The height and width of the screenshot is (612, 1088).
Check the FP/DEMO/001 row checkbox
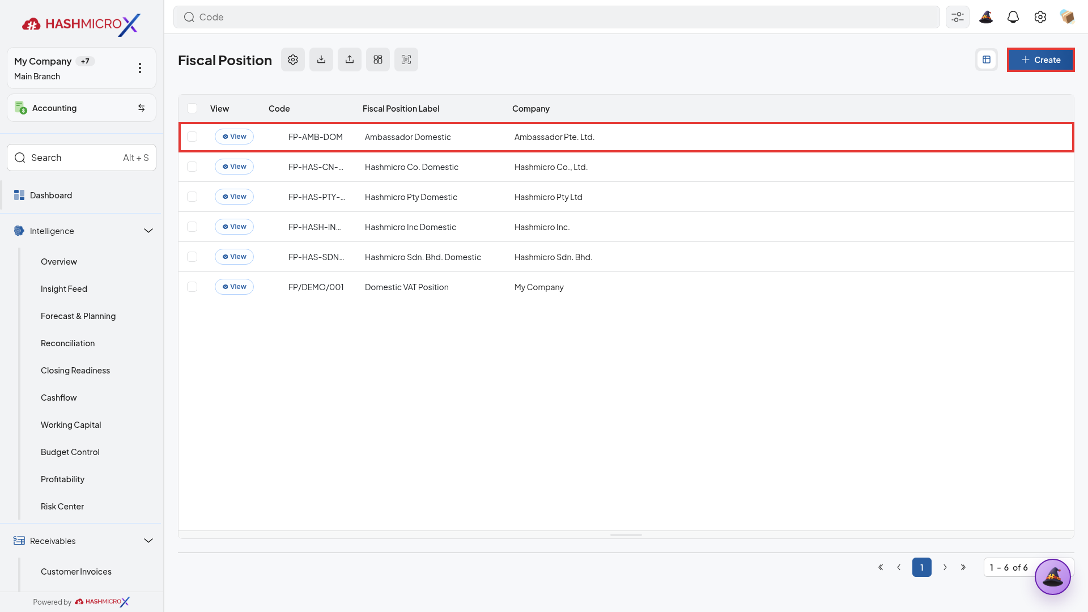192,287
